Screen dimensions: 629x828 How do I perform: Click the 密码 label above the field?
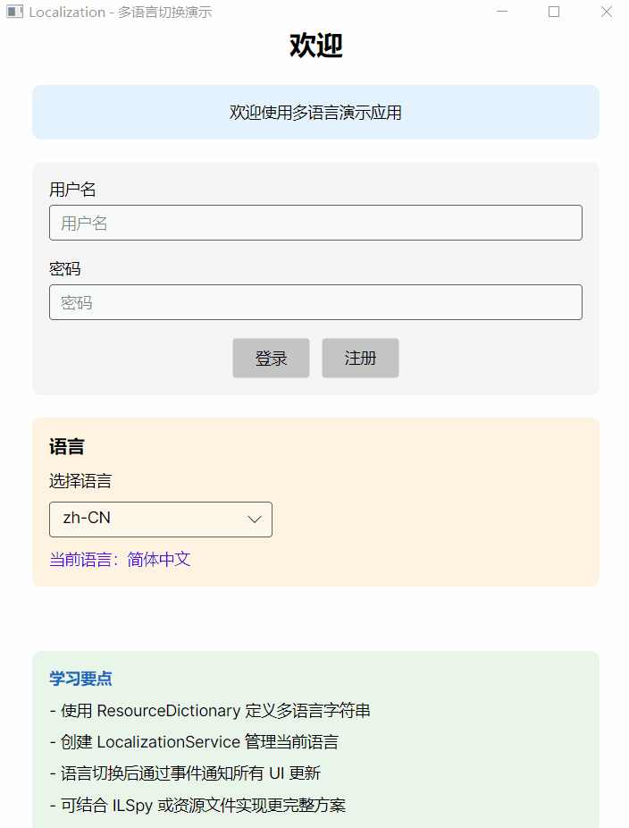(x=64, y=269)
